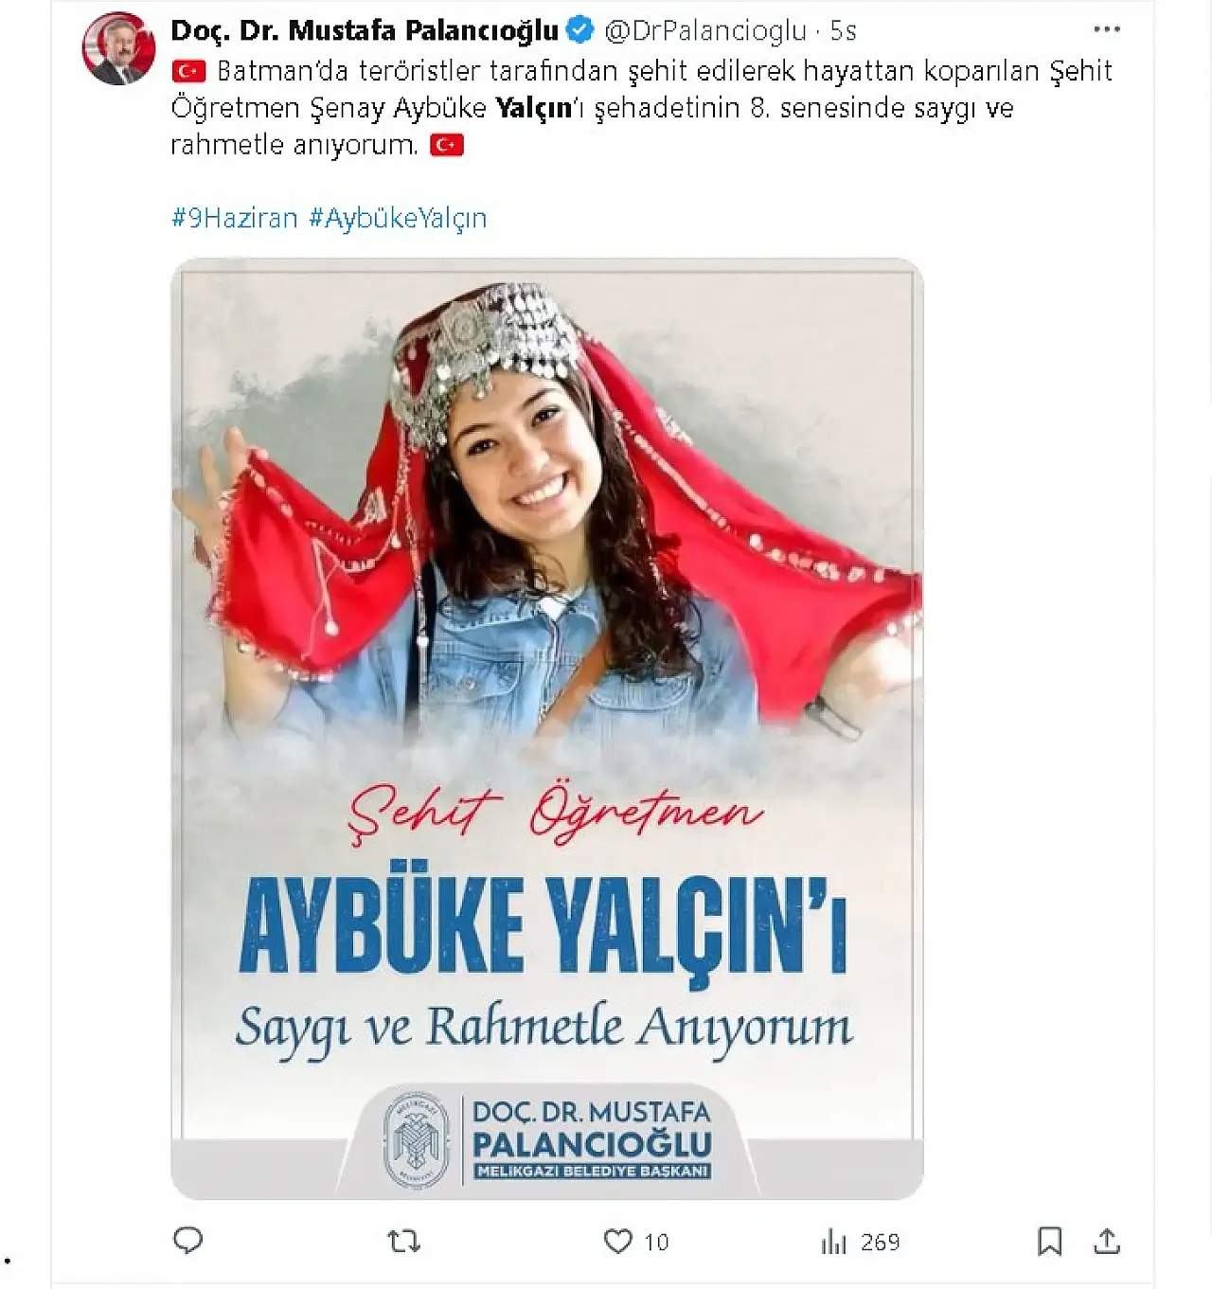Open the #9Haziran hashtag
The height and width of the screenshot is (1289, 1212).
[x=235, y=218]
